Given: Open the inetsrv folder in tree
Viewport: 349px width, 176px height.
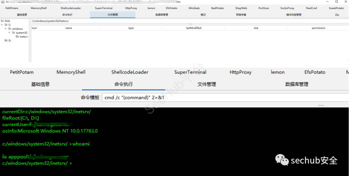Looking at the screenshot, I should click(x=17, y=36).
